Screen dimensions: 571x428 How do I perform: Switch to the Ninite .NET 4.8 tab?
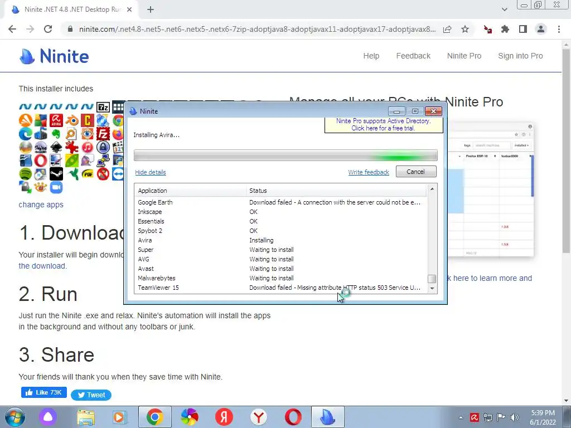(x=71, y=9)
